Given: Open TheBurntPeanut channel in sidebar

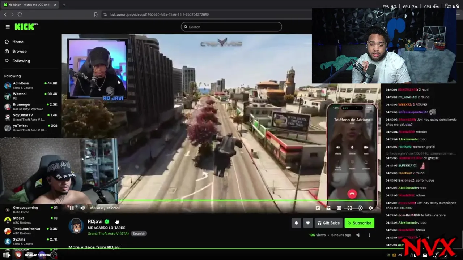Looking at the screenshot, I should click(x=31, y=230).
